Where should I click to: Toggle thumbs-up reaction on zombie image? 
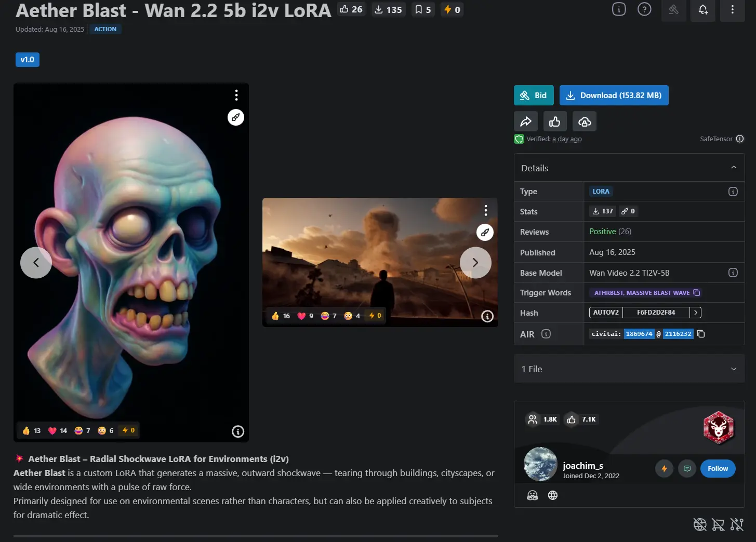pos(31,430)
